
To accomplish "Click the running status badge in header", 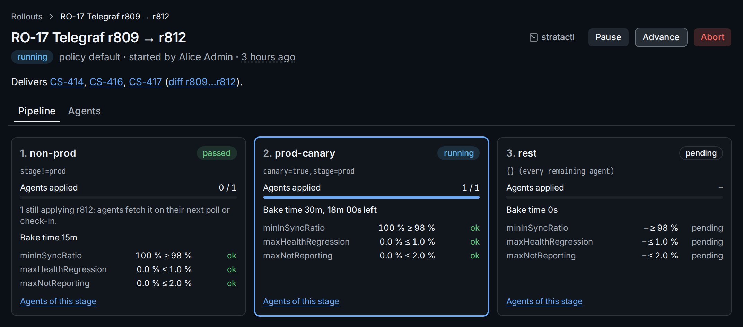I will tap(32, 57).
